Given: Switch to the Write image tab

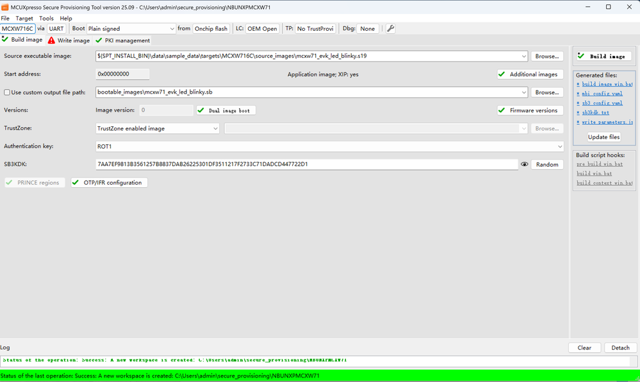Looking at the screenshot, I should coord(69,40).
